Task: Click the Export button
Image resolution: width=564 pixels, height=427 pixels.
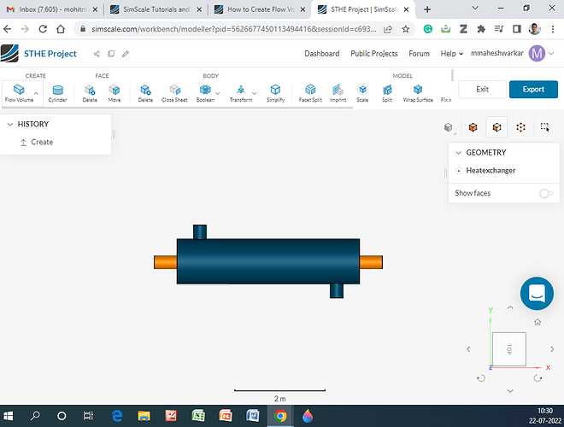Action: 533,89
